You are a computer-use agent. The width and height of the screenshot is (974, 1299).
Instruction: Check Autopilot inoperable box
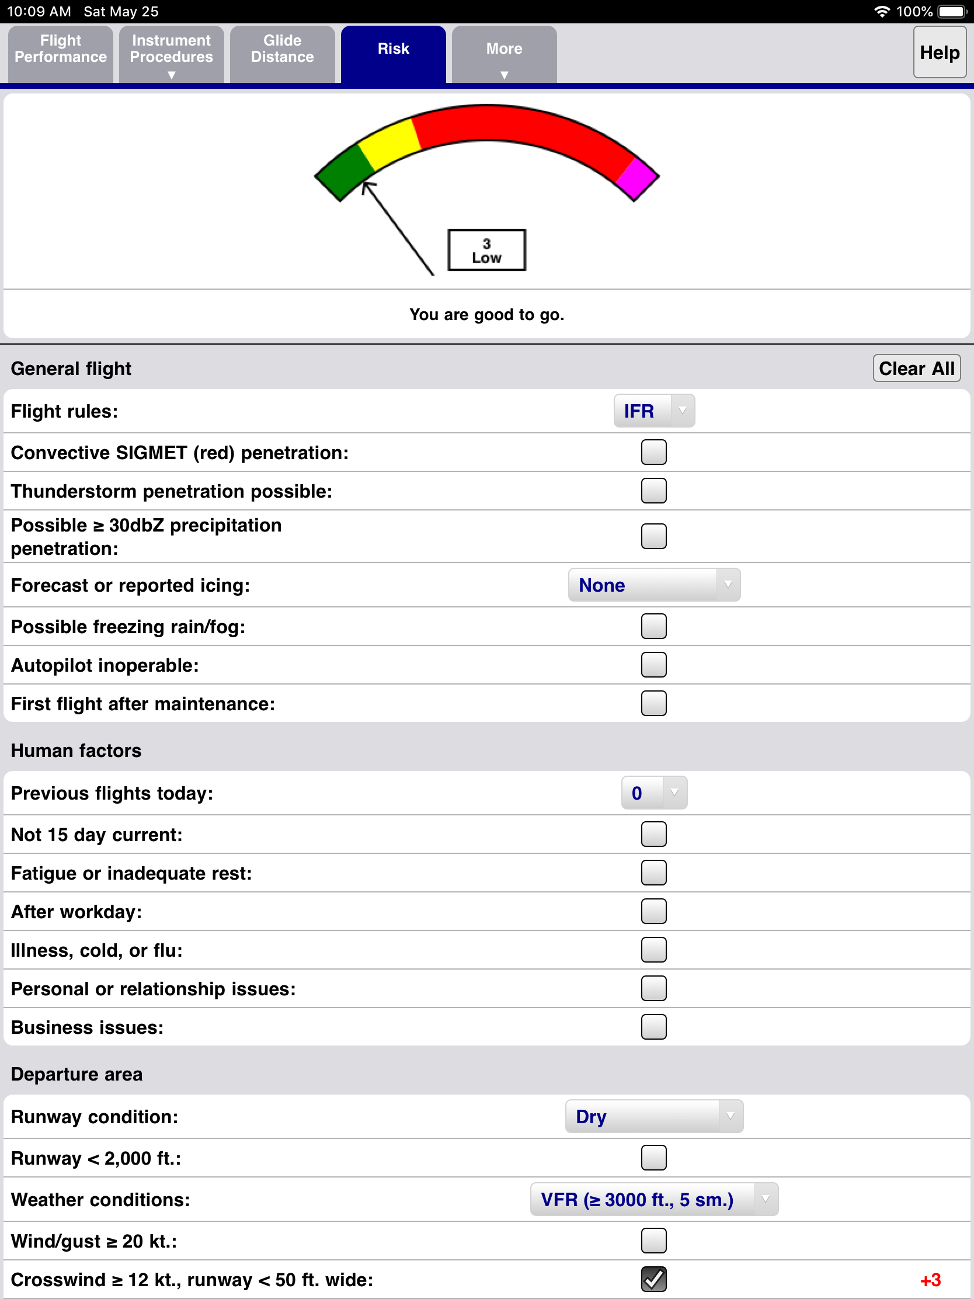coord(653,665)
